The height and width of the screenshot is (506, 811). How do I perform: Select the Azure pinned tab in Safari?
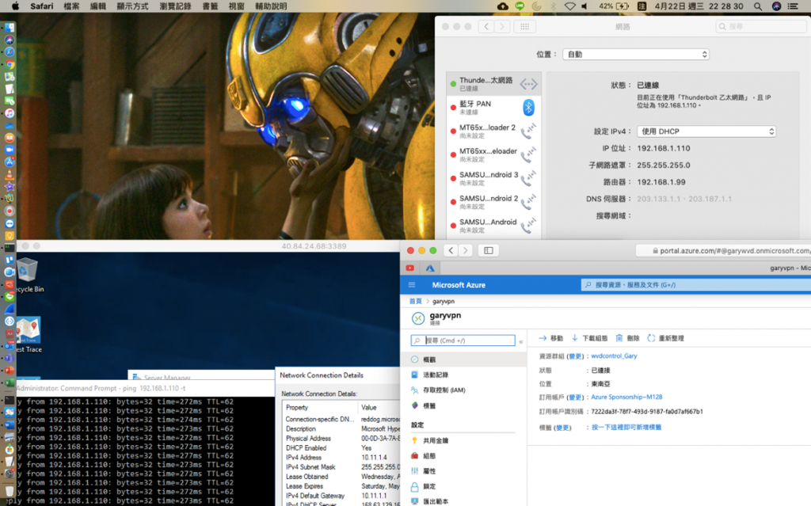click(430, 268)
